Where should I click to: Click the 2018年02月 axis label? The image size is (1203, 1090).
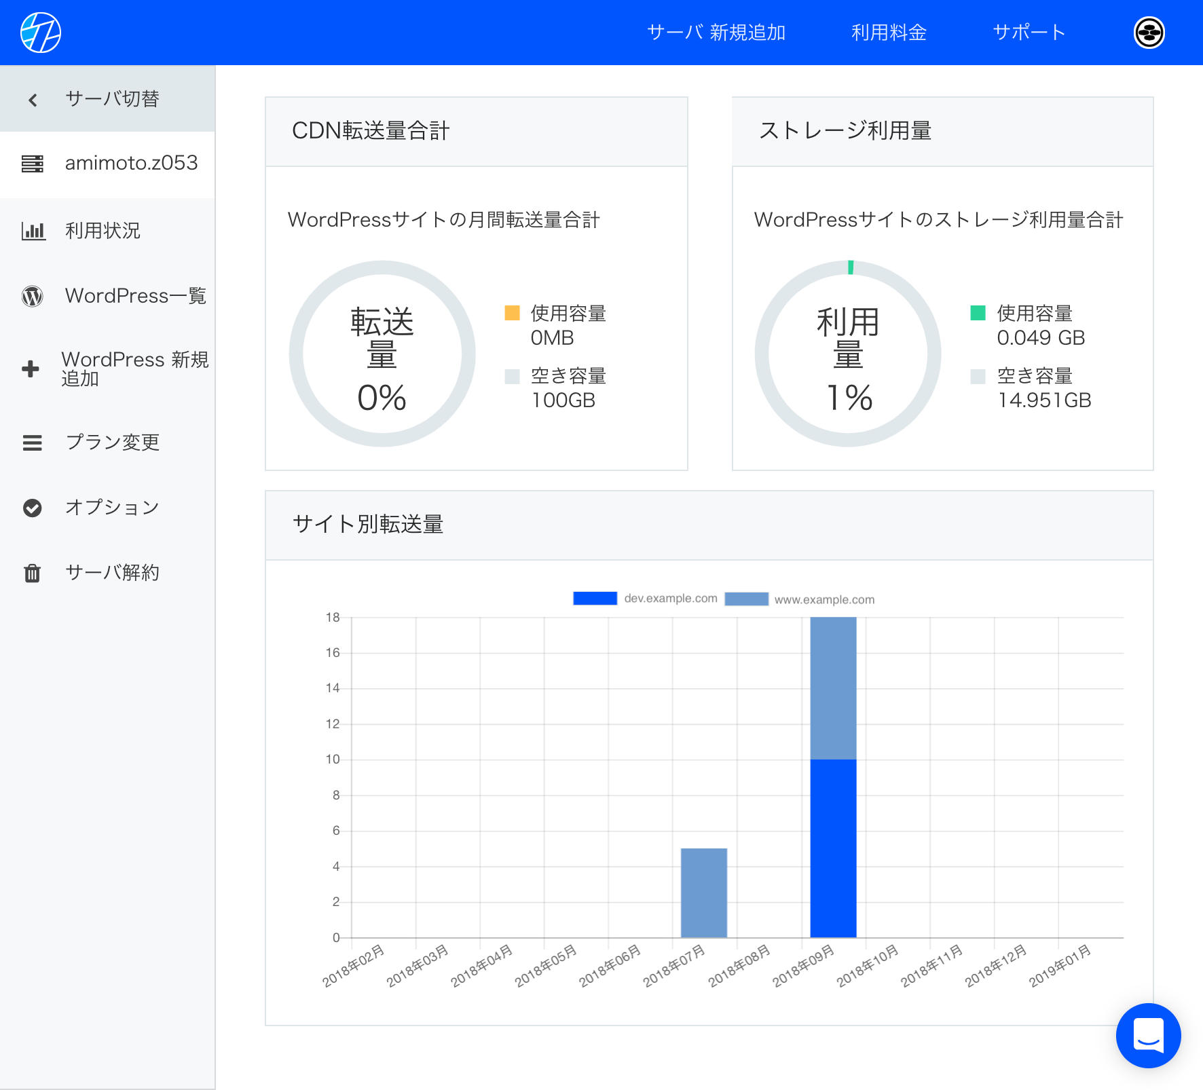pos(353,966)
